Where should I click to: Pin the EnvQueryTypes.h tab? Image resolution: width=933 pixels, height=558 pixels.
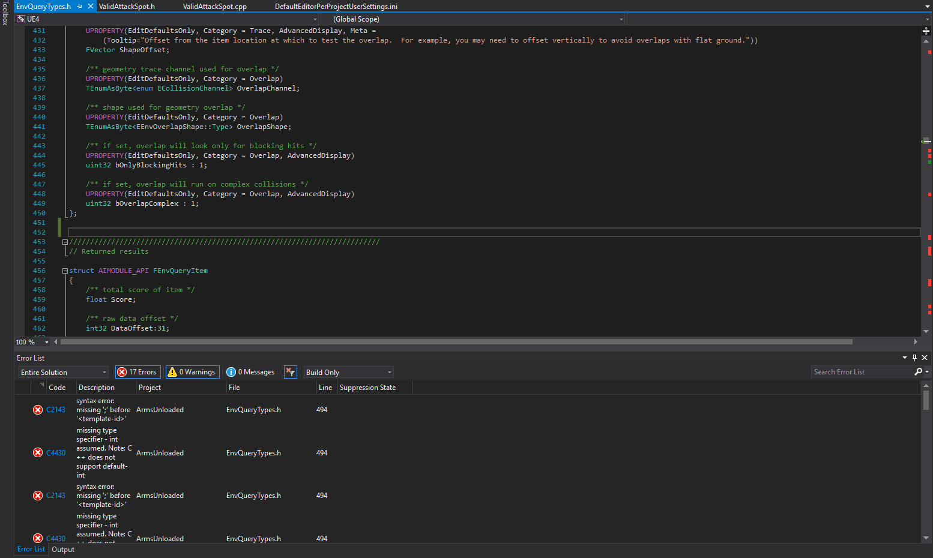(x=80, y=7)
